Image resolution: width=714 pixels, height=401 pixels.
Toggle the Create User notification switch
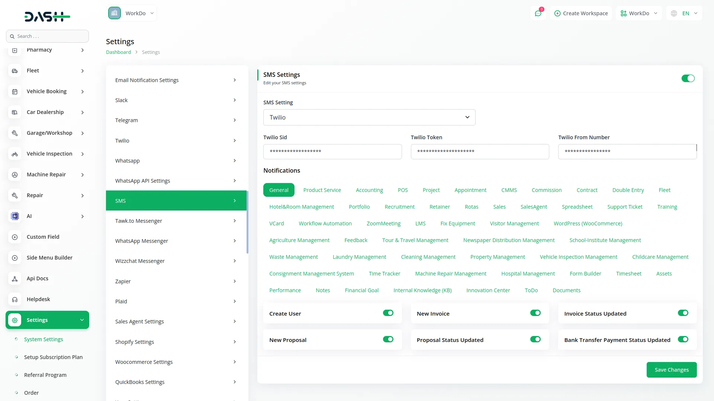point(388,313)
